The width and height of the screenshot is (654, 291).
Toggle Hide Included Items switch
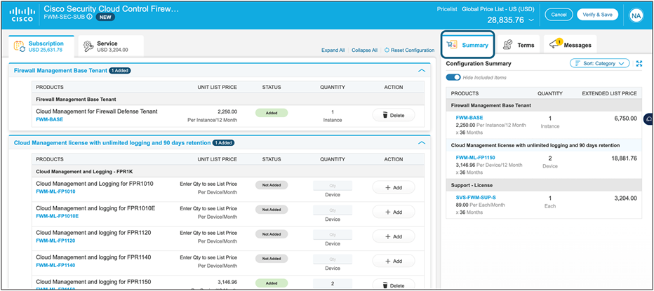(x=453, y=78)
